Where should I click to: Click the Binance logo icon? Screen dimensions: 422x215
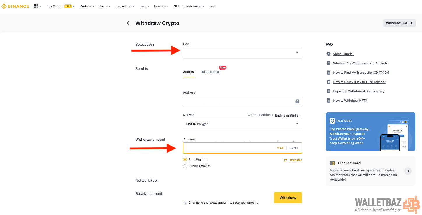(4, 6)
